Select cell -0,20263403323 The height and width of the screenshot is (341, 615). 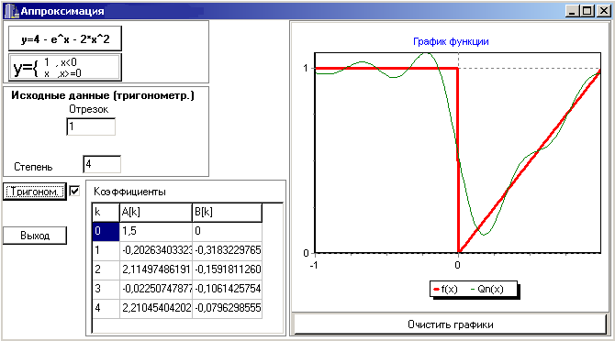tap(156, 250)
